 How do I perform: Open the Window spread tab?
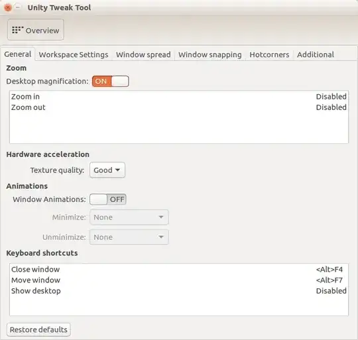point(143,55)
